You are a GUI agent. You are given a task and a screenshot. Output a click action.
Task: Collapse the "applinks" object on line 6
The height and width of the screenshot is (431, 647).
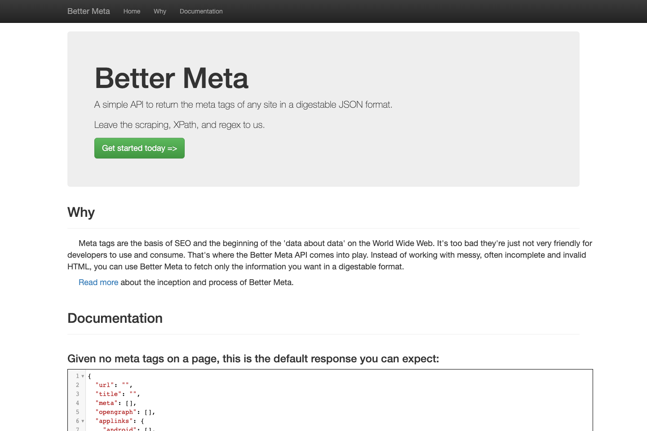83,421
